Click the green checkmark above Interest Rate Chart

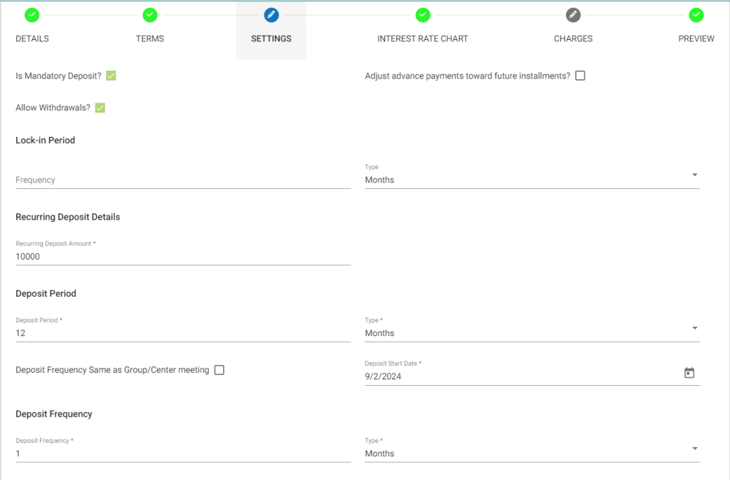click(423, 15)
